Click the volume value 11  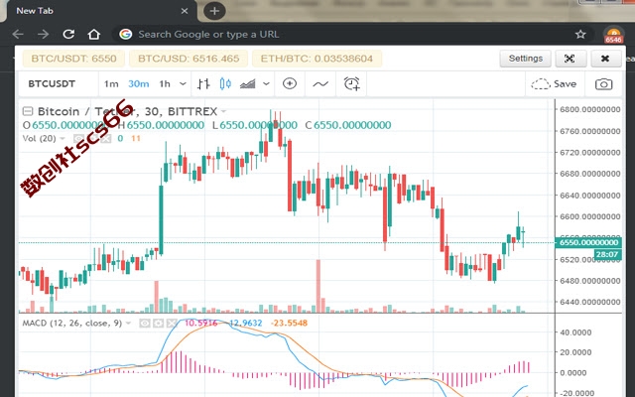pos(136,139)
